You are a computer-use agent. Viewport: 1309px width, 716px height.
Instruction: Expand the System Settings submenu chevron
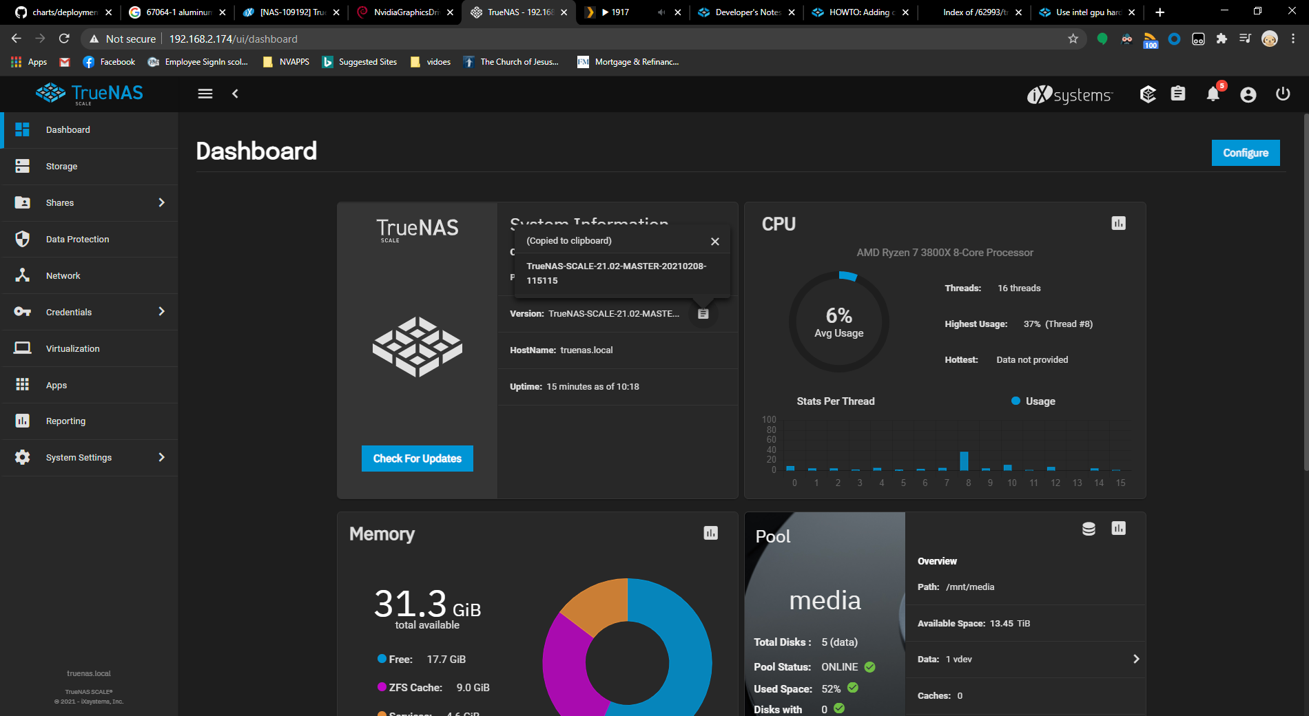point(161,457)
